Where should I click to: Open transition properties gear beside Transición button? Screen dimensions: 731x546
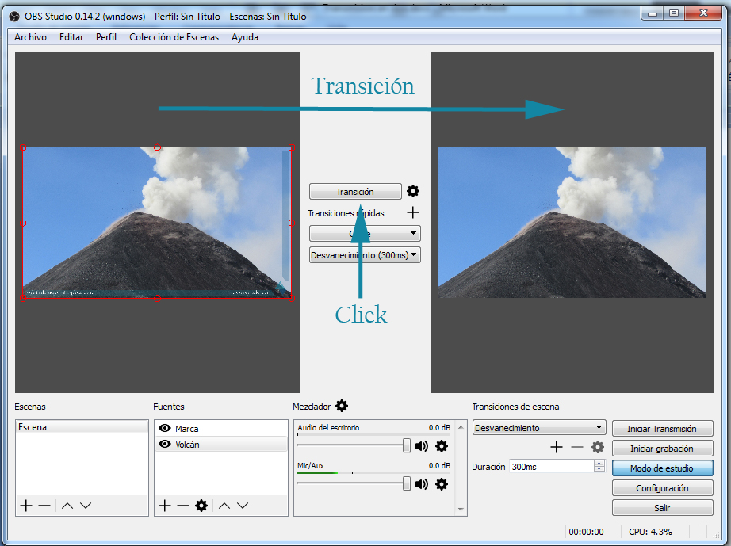pos(413,191)
